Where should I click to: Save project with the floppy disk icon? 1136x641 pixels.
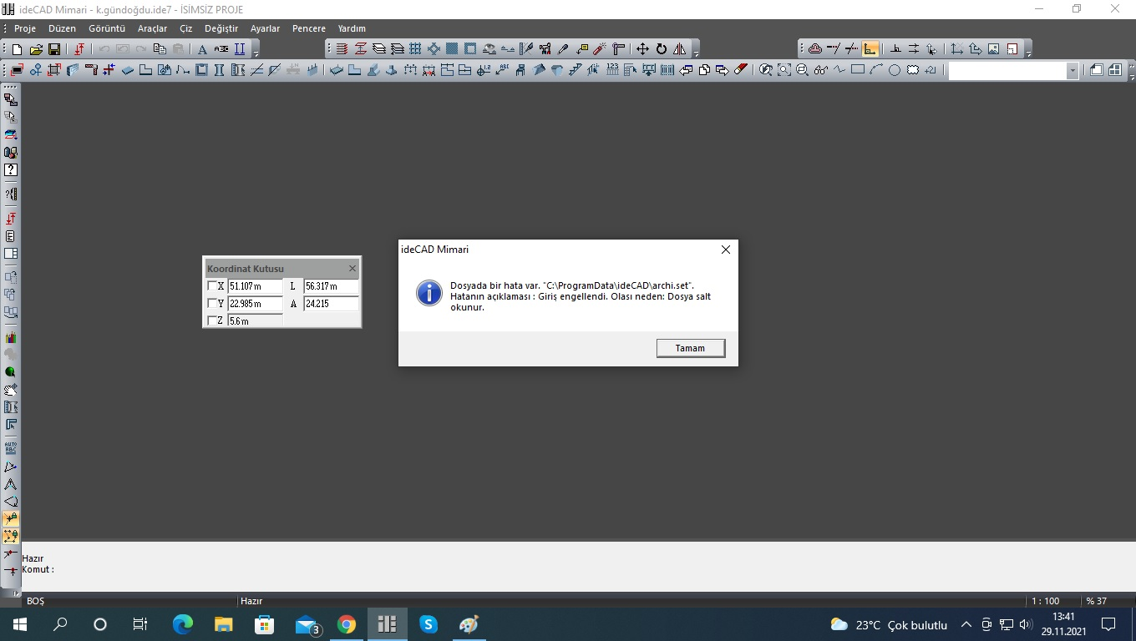tap(54, 49)
